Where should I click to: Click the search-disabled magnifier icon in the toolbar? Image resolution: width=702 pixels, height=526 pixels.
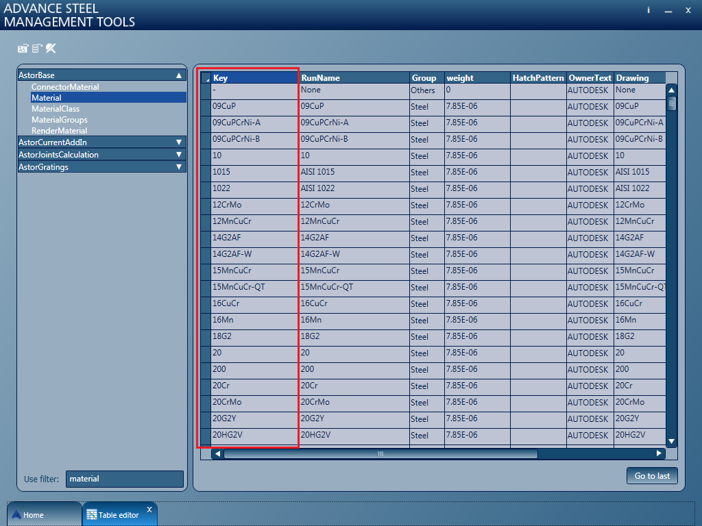51,49
